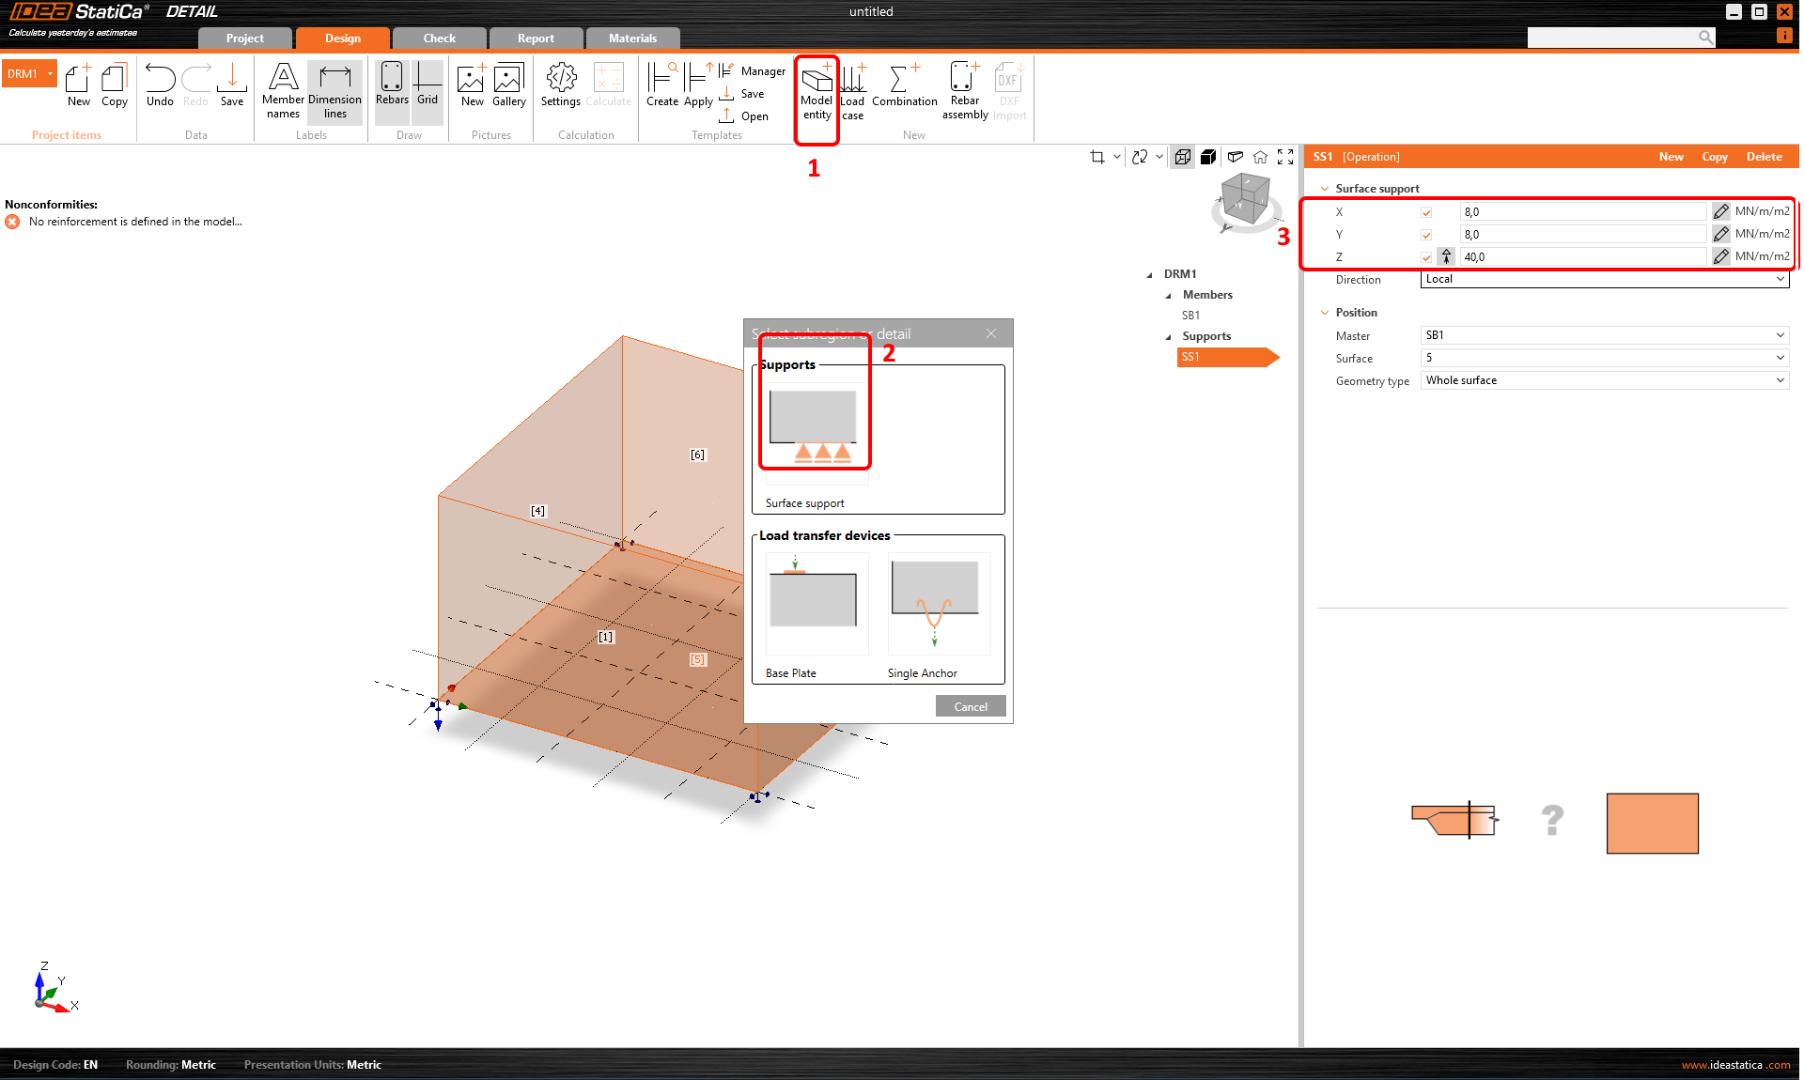Collapse the Supports tree node
The width and height of the screenshot is (1804, 1080).
(1169, 336)
